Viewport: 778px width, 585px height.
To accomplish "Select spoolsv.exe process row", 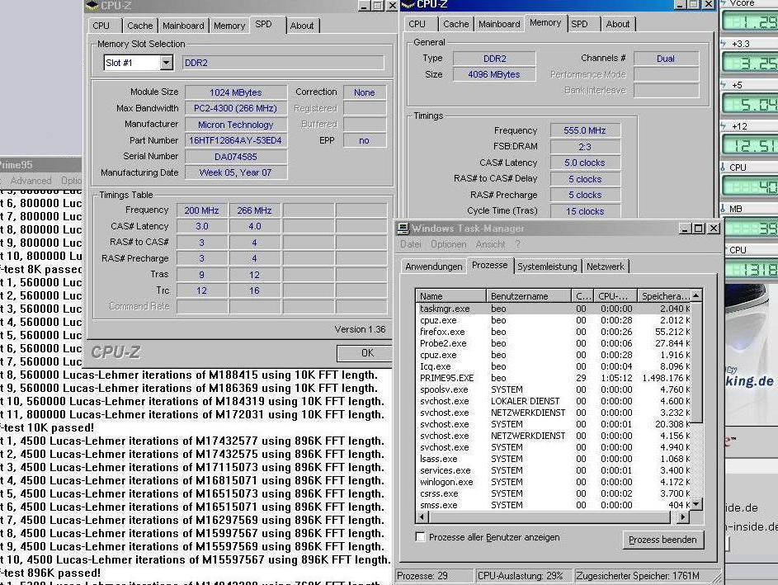I will point(554,389).
